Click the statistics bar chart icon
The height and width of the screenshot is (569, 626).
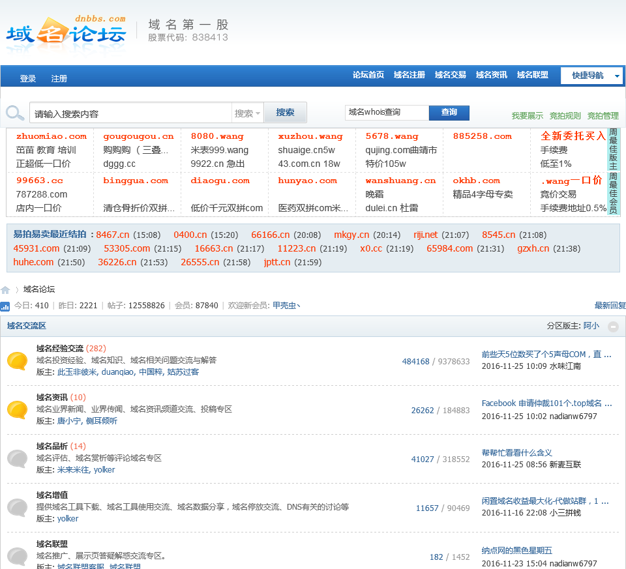point(5,306)
